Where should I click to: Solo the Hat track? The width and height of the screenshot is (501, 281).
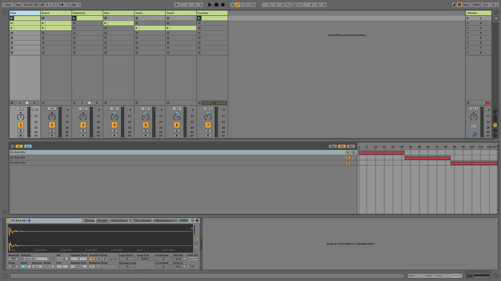point(114,131)
